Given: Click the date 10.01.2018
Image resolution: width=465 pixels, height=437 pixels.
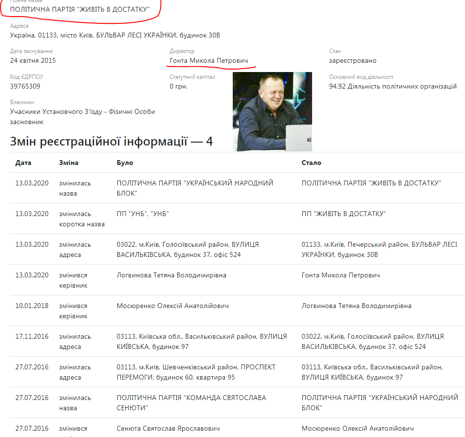Looking at the screenshot, I should point(32,306).
